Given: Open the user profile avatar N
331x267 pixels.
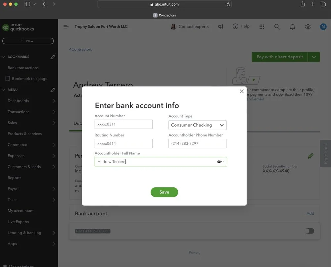Looking at the screenshot, I should [323, 27].
